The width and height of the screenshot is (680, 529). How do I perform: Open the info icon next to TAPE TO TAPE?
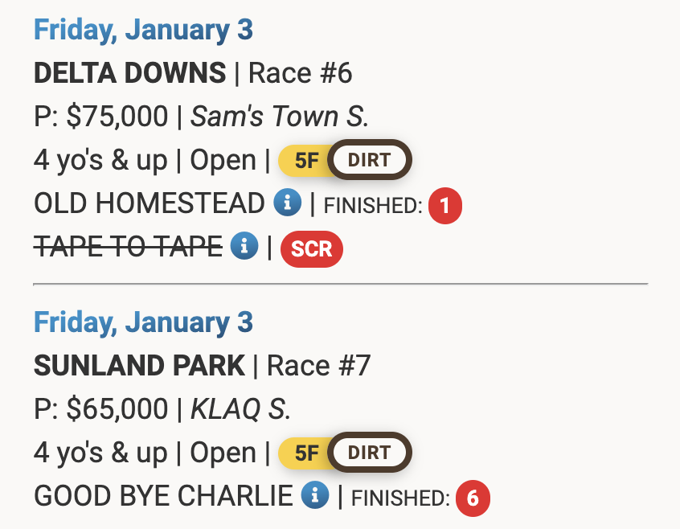tap(244, 247)
